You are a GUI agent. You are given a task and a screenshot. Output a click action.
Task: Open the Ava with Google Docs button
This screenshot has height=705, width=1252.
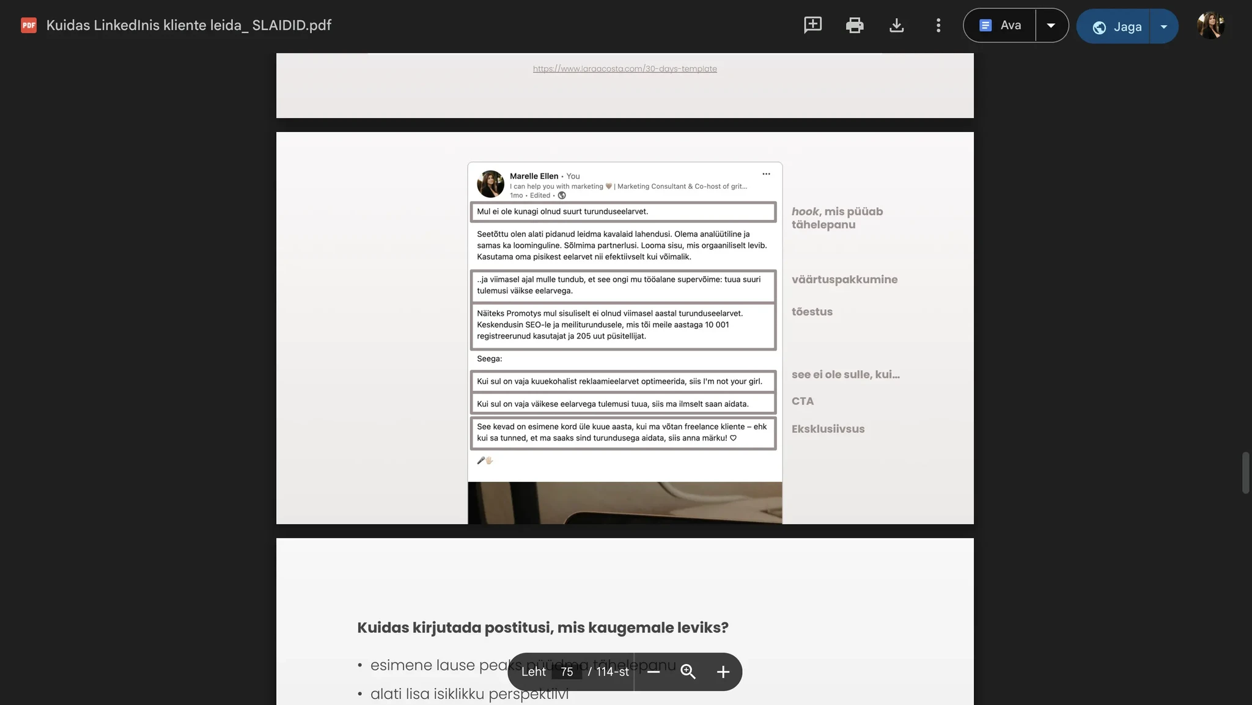coord(1000,25)
